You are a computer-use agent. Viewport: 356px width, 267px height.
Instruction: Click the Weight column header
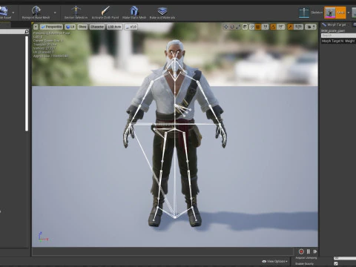[350, 41]
